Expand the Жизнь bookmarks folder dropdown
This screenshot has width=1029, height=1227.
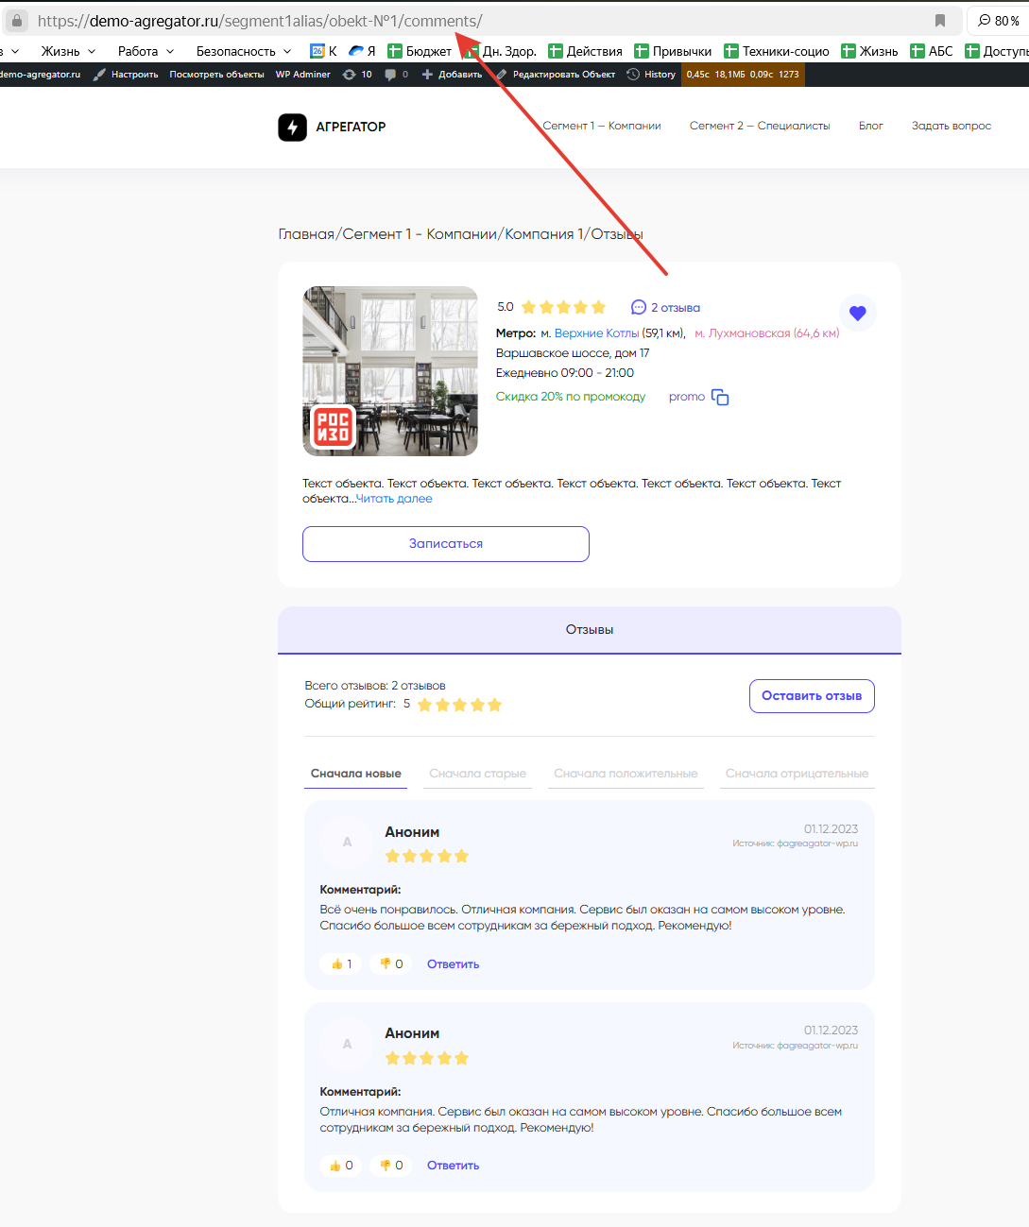(x=68, y=51)
